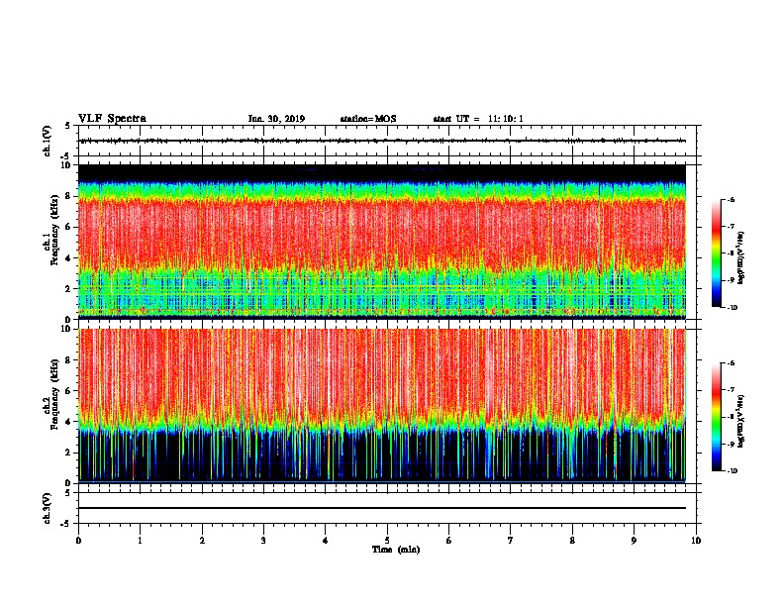Image resolution: width=784 pixels, height=606 pixels.
Task: Click the station=MOS header label
Action: click(368, 119)
